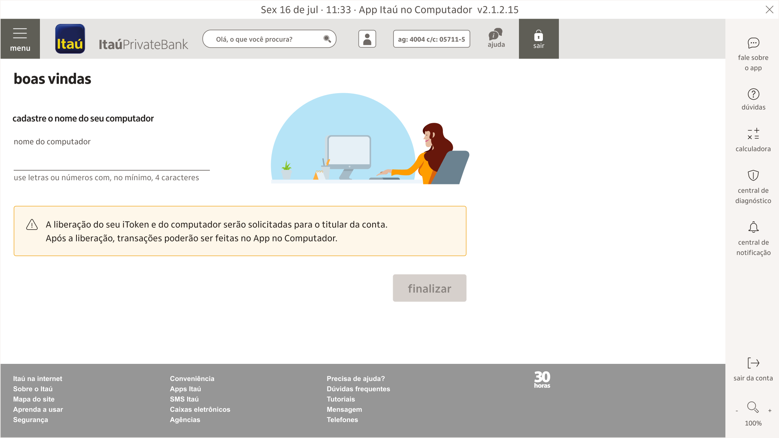779x438 pixels.
Task: Open Dúvidas frequentes link
Action: click(x=359, y=389)
